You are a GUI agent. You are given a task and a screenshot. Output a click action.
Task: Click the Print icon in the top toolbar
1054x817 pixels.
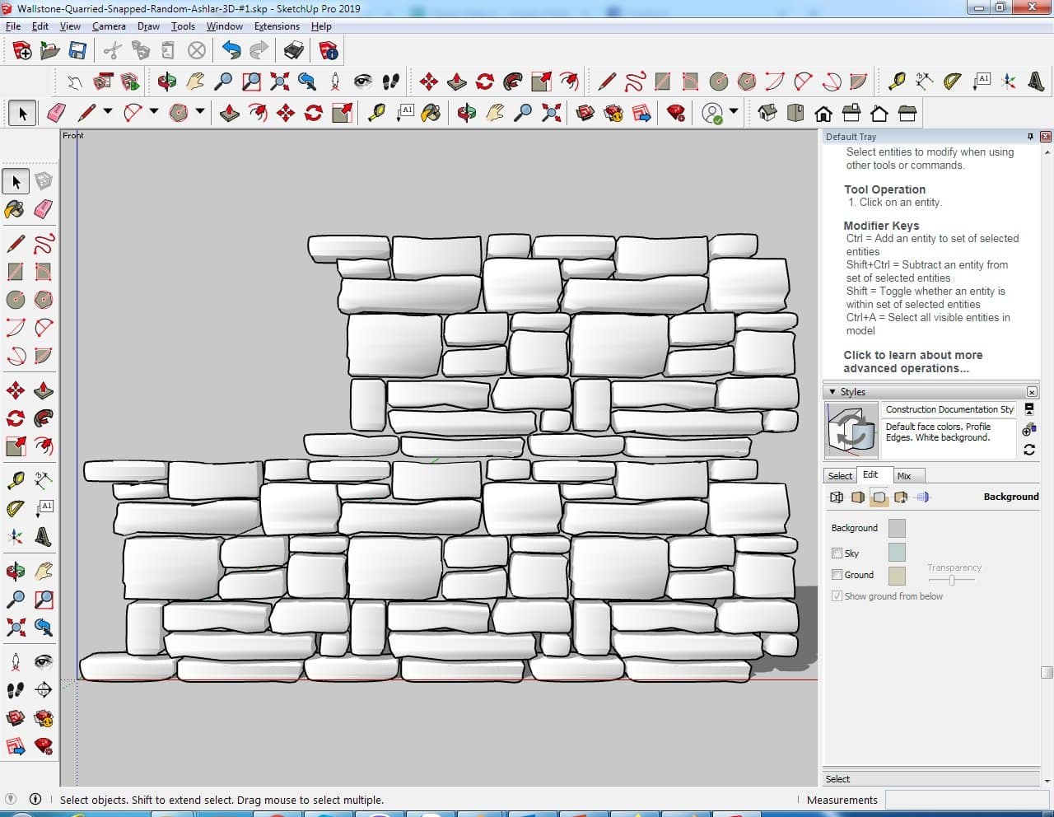coord(294,51)
